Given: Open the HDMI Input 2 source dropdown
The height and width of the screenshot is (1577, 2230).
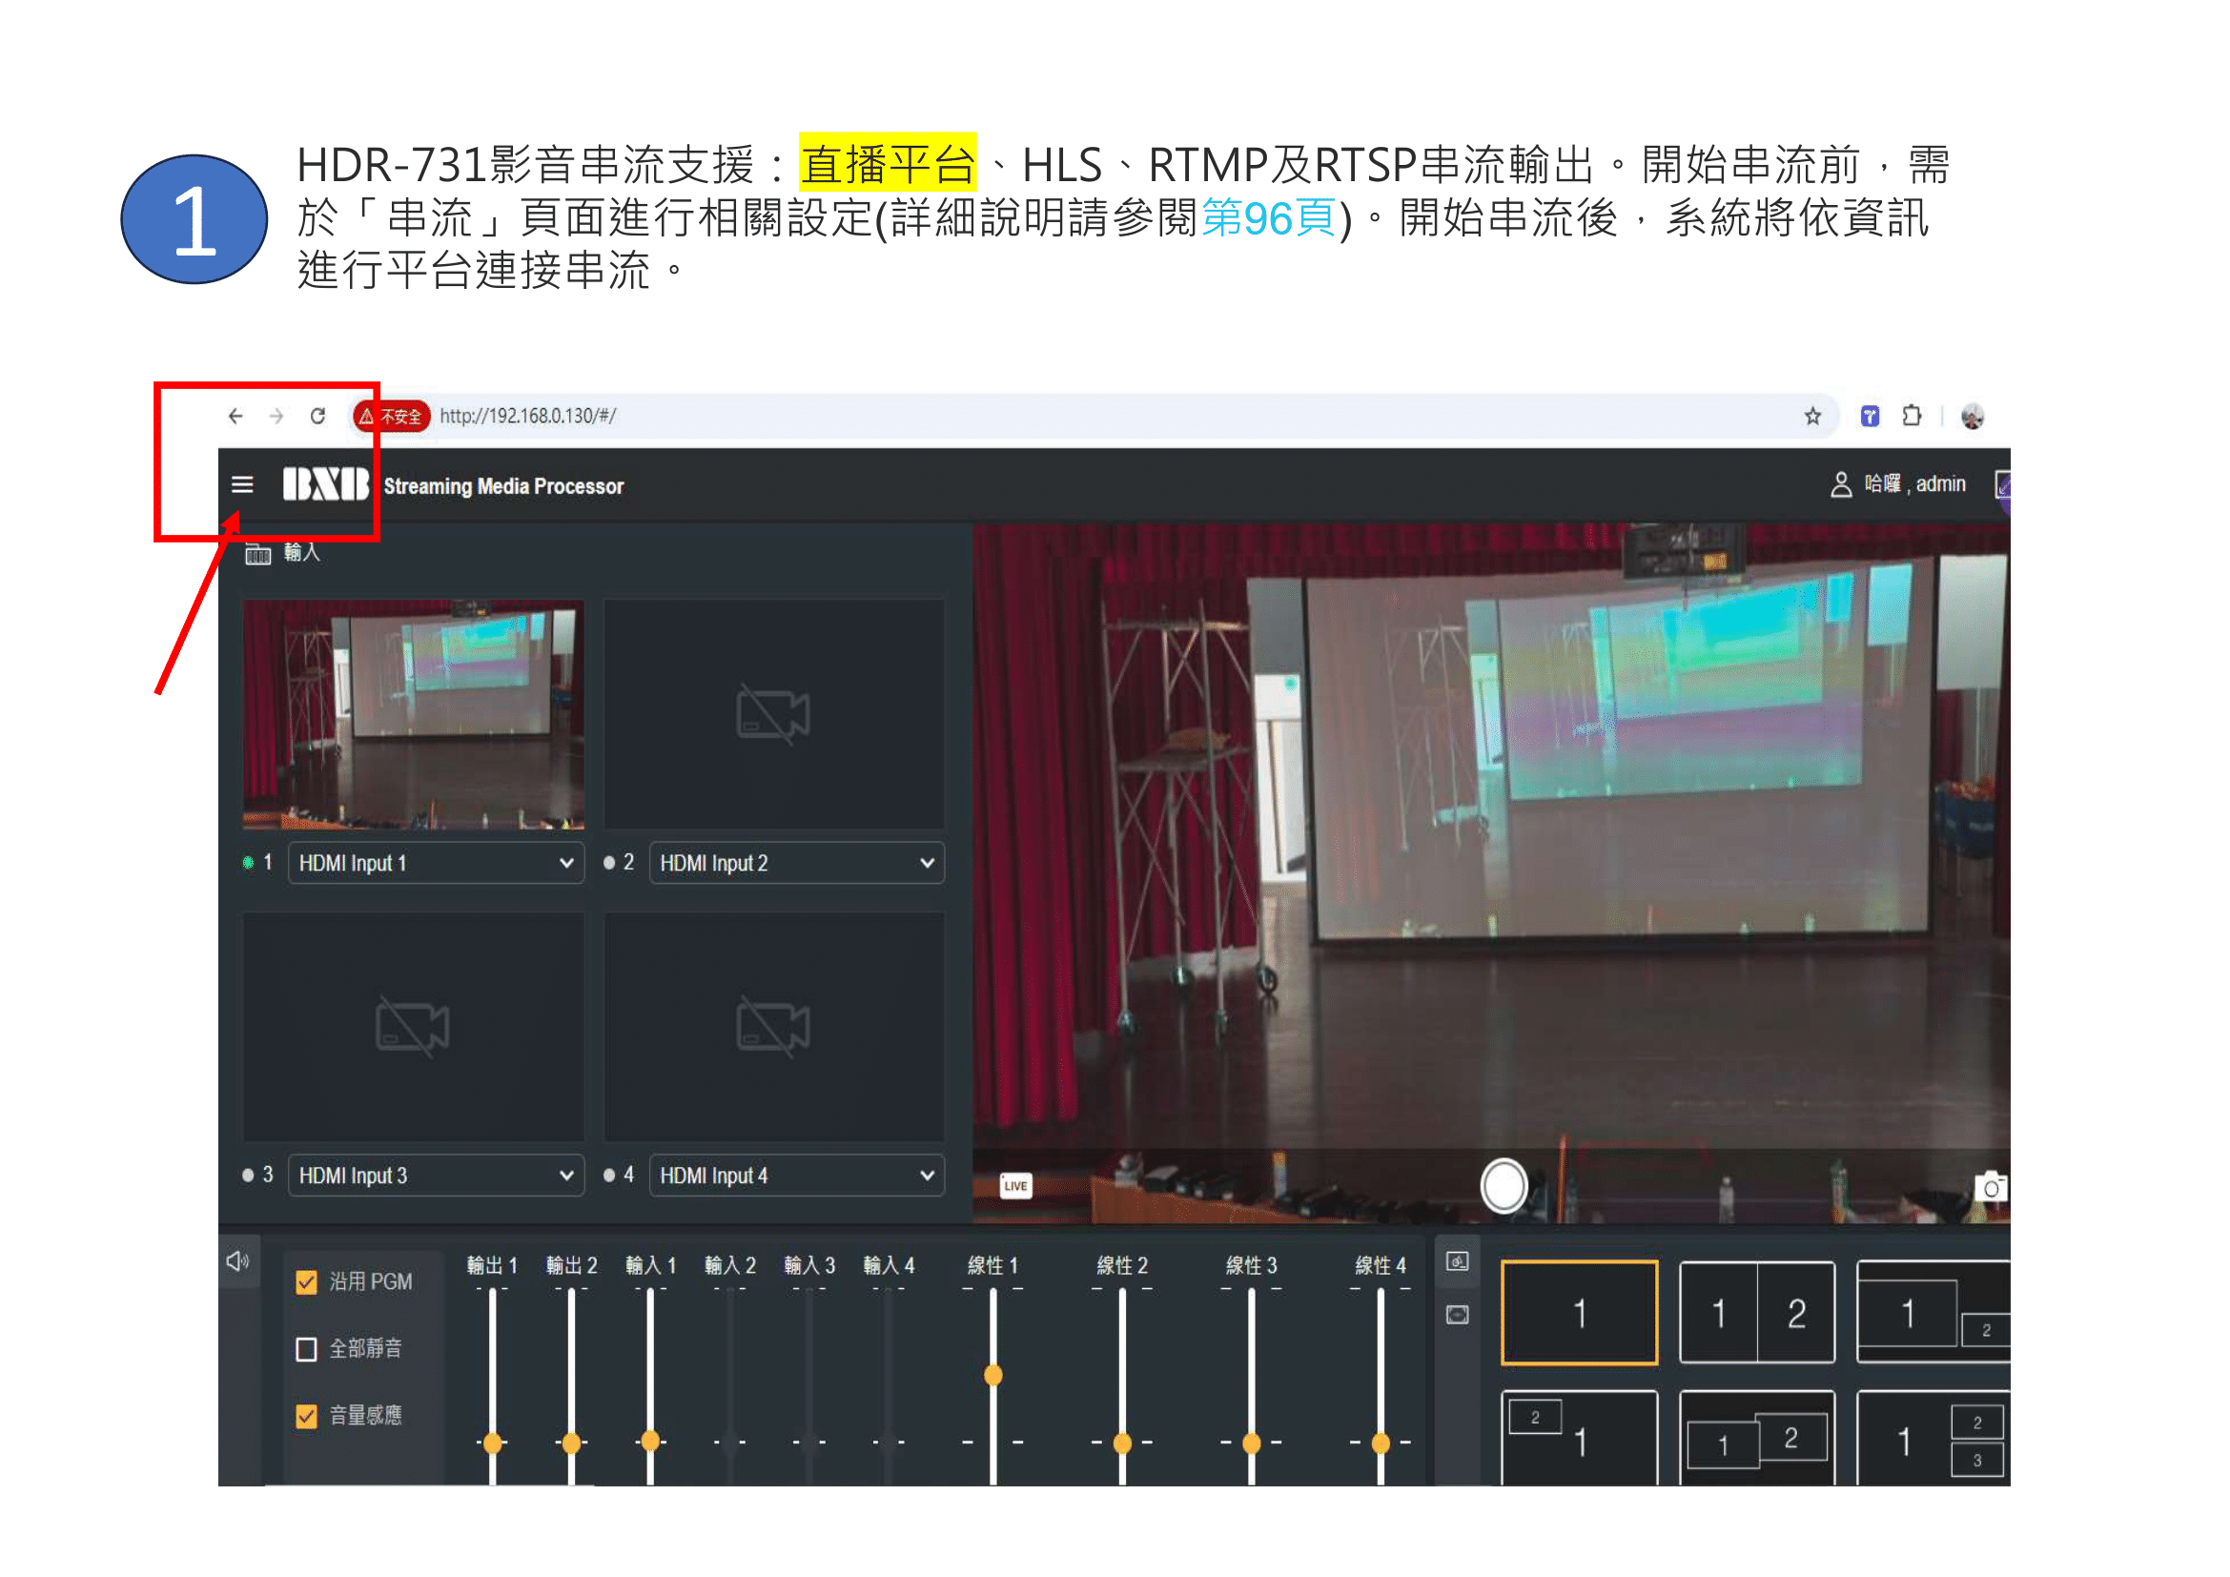Looking at the screenshot, I should coord(795,863).
